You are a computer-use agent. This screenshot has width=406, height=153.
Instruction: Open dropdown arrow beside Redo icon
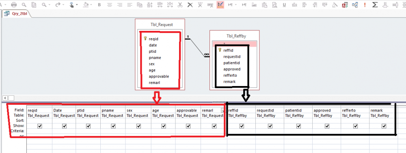(x=63, y=5)
